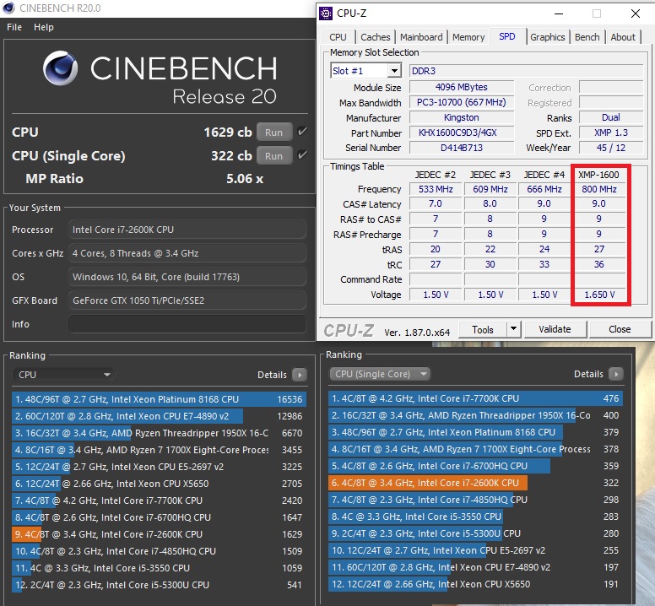
Task: Select ranking row i5-3550 1059
Action: pos(160,568)
